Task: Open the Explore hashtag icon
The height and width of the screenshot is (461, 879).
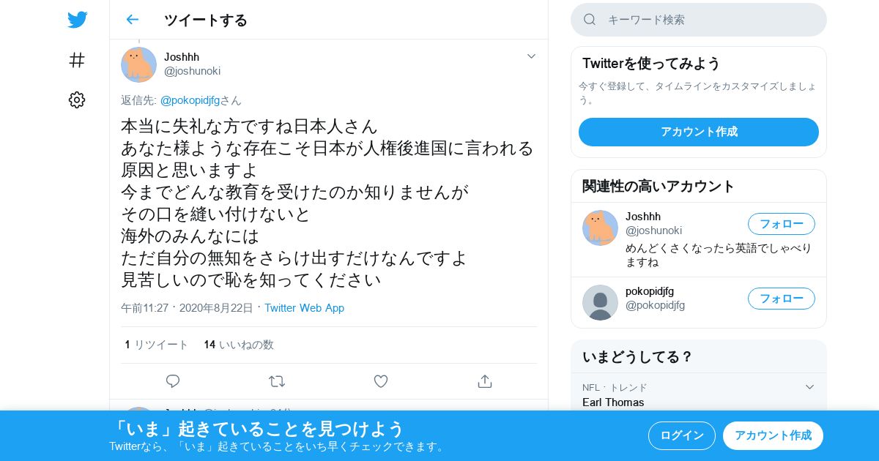Action: coord(77,60)
